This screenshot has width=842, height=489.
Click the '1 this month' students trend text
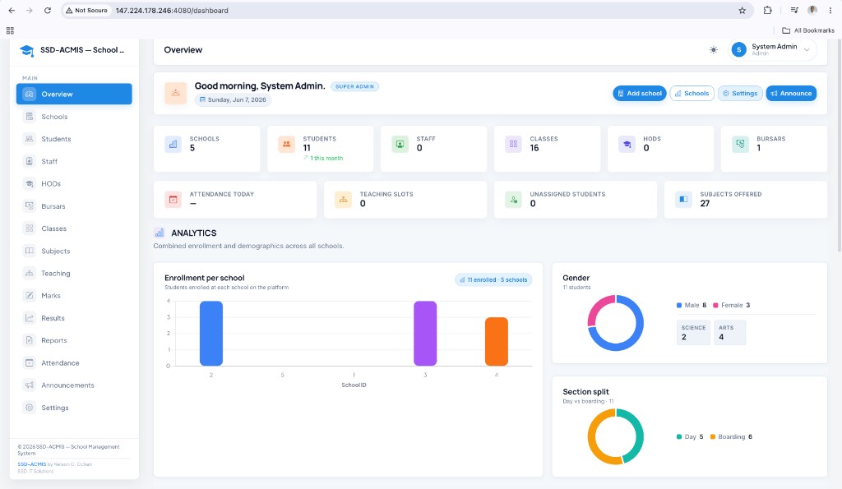[322, 159]
